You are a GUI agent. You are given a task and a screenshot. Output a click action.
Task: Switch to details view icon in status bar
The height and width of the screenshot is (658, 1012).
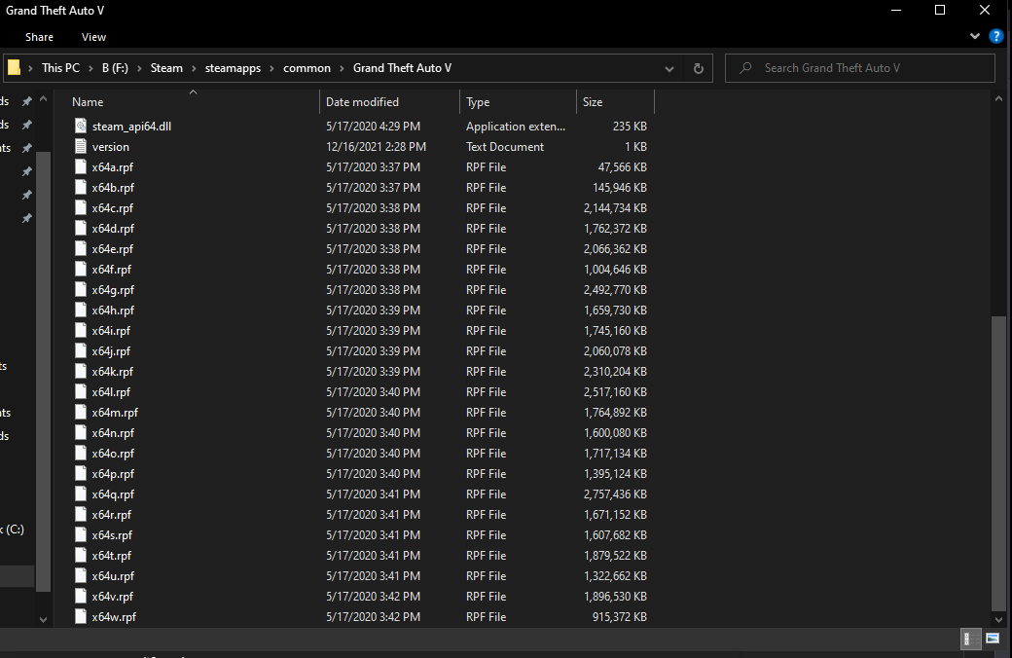click(x=971, y=639)
